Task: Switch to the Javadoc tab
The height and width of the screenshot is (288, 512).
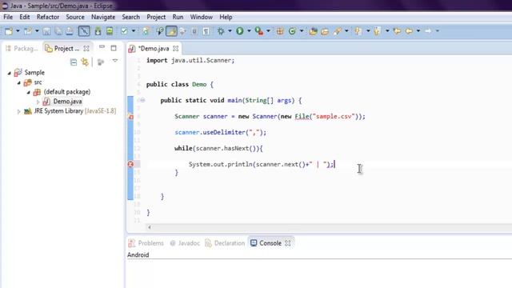Action: 185,243
